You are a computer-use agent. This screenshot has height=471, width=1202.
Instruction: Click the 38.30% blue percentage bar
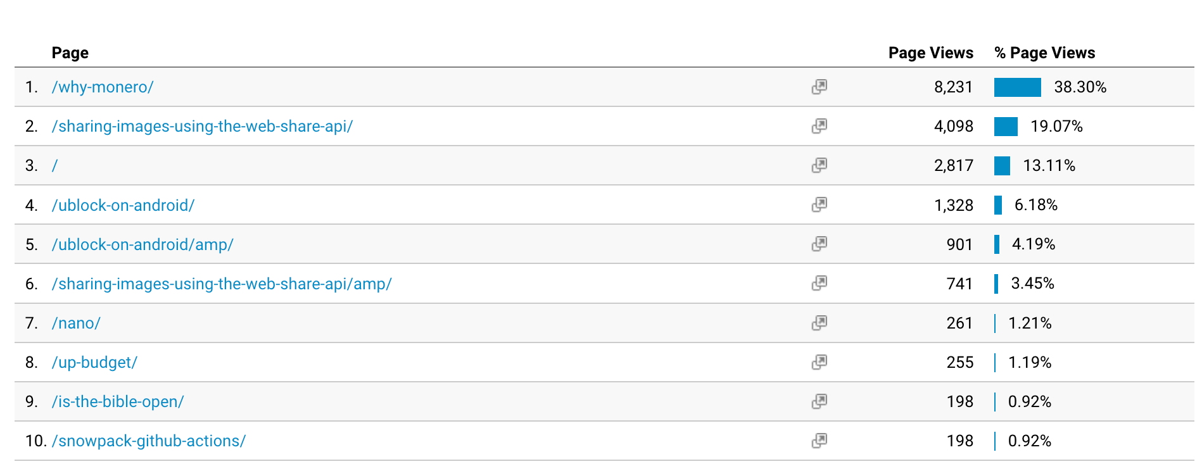pos(1017,87)
